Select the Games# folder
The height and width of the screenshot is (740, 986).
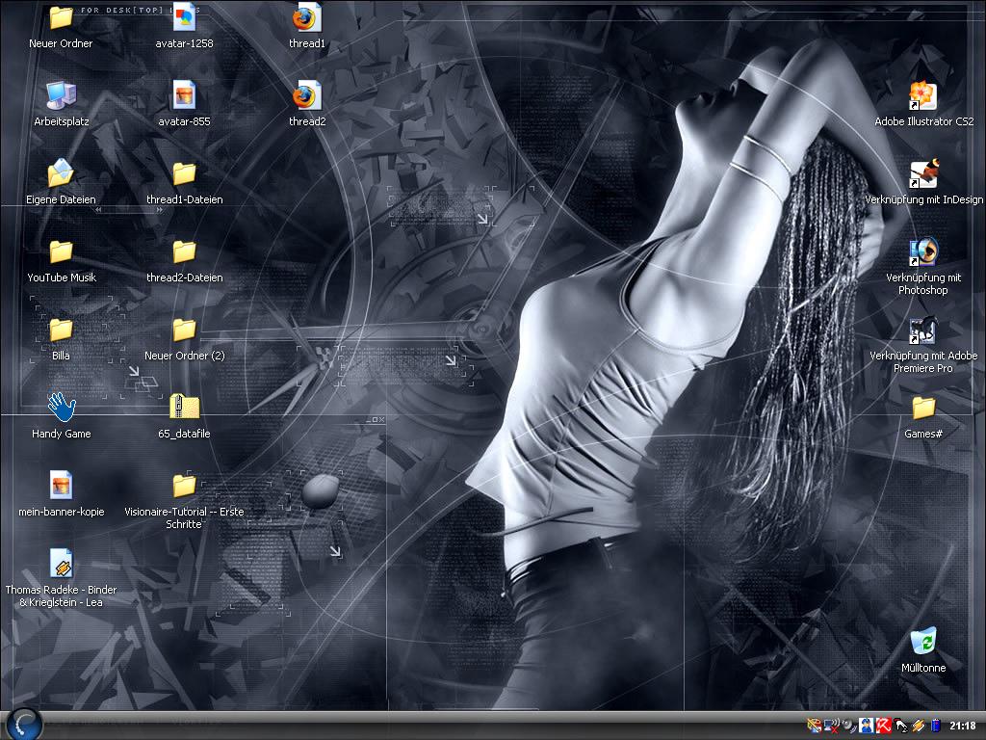pos(922,408)
